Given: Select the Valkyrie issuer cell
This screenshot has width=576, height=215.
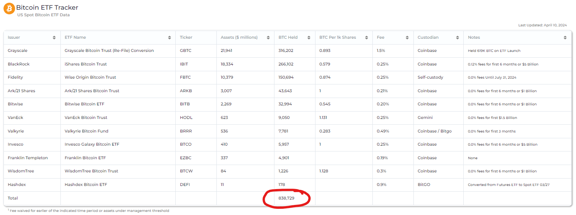Looking at the screenshot, I should [x=16, y=131].
